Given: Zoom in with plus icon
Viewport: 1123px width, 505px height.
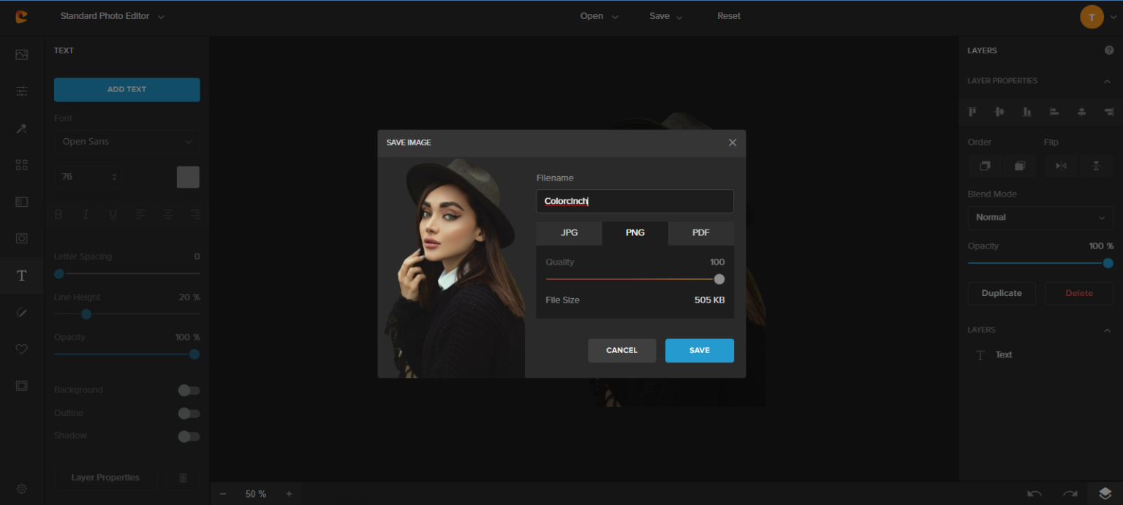Looking at the screenshot, I should click(289, 494).
